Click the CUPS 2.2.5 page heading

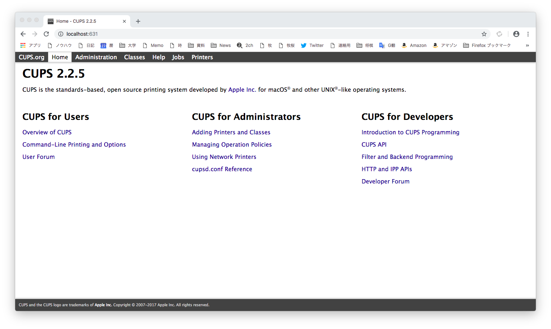click(54, 73)
